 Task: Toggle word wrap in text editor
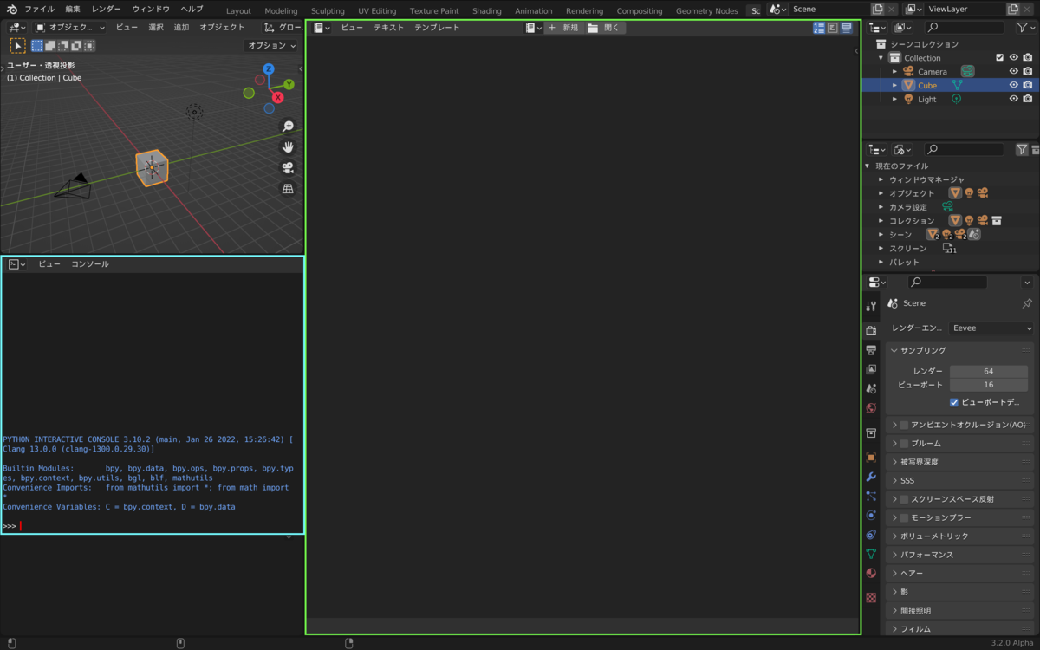[x=833, y=28]
